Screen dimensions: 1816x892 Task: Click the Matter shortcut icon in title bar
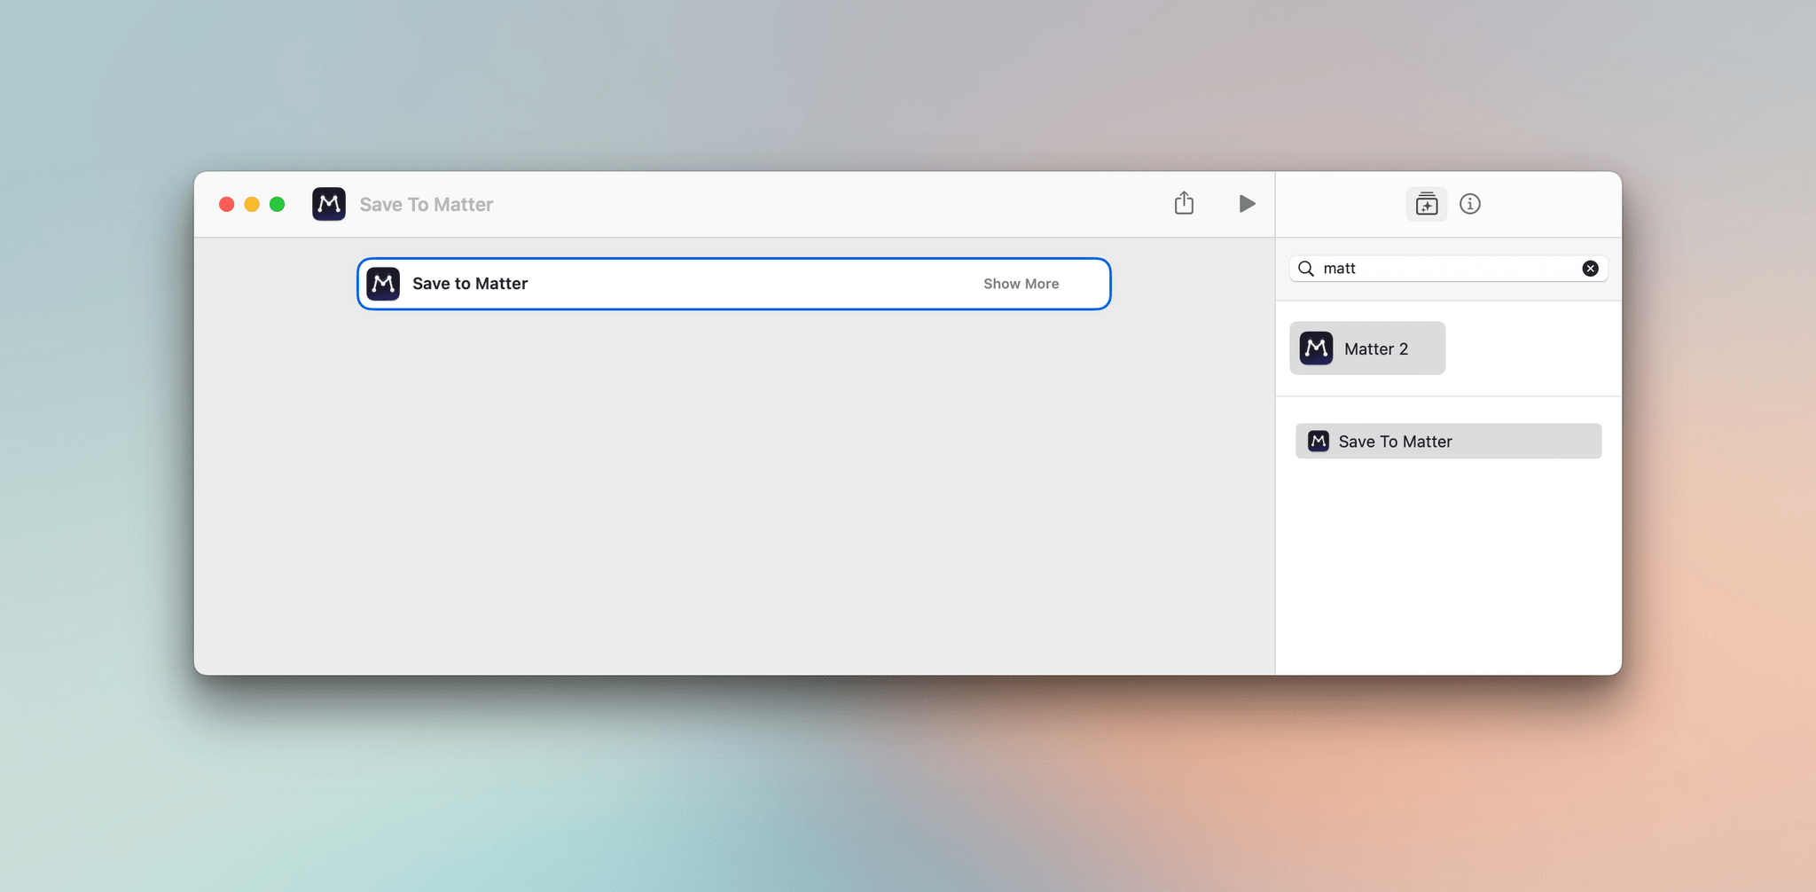329,204
